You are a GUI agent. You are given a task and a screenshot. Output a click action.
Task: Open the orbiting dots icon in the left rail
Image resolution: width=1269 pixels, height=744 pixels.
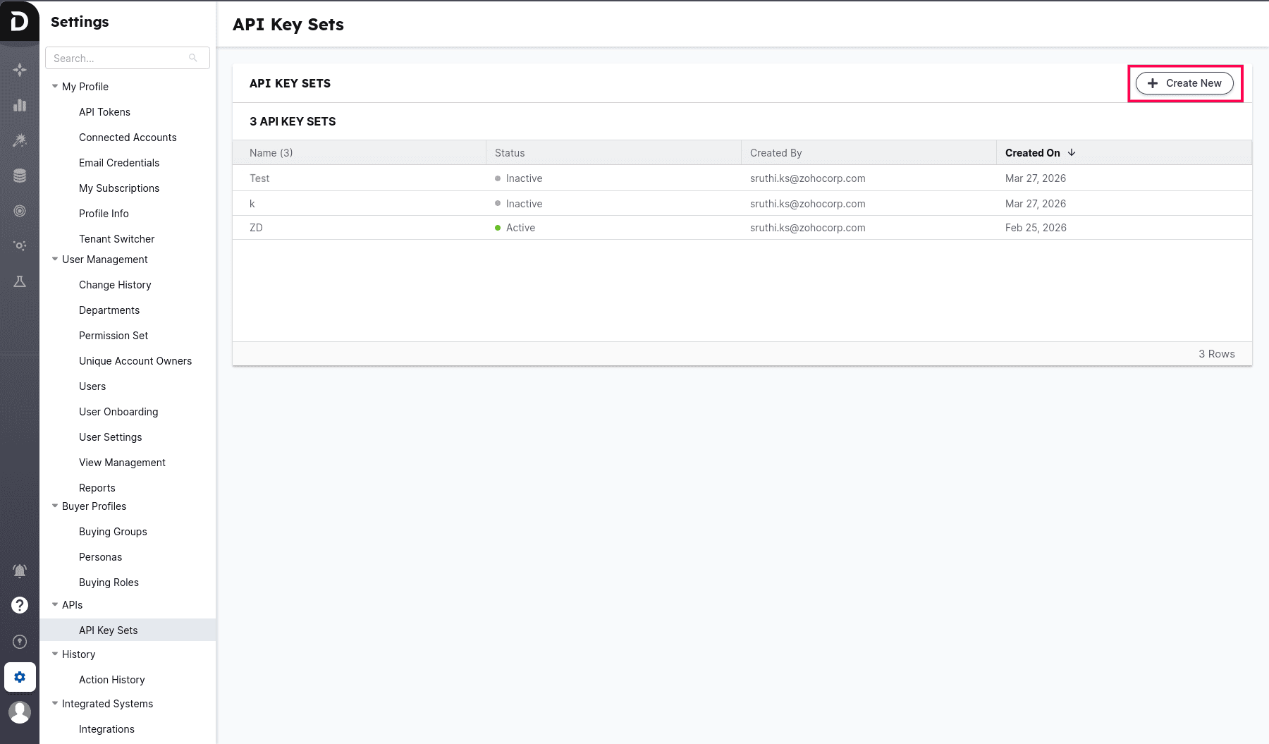click(20, 246)
